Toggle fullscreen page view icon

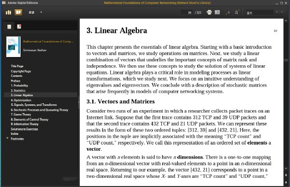[x=217, y=12]
